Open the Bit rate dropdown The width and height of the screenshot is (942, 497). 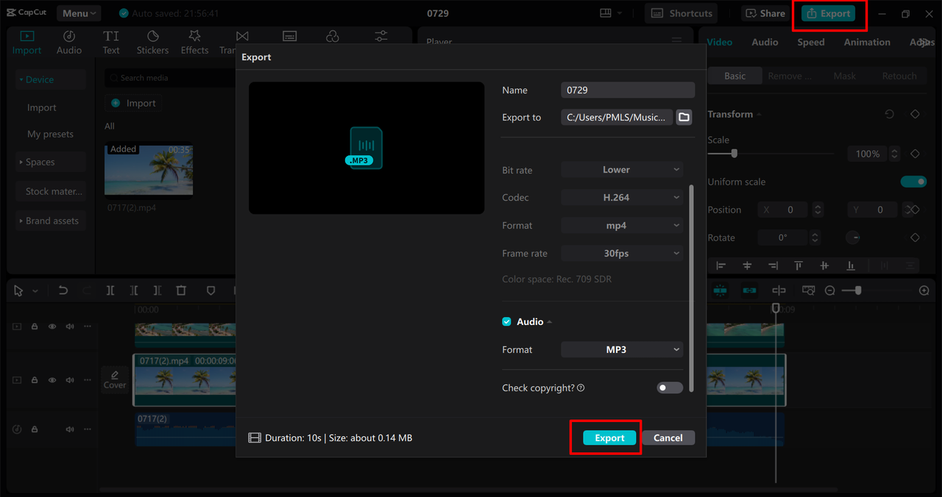click(622, 170)
